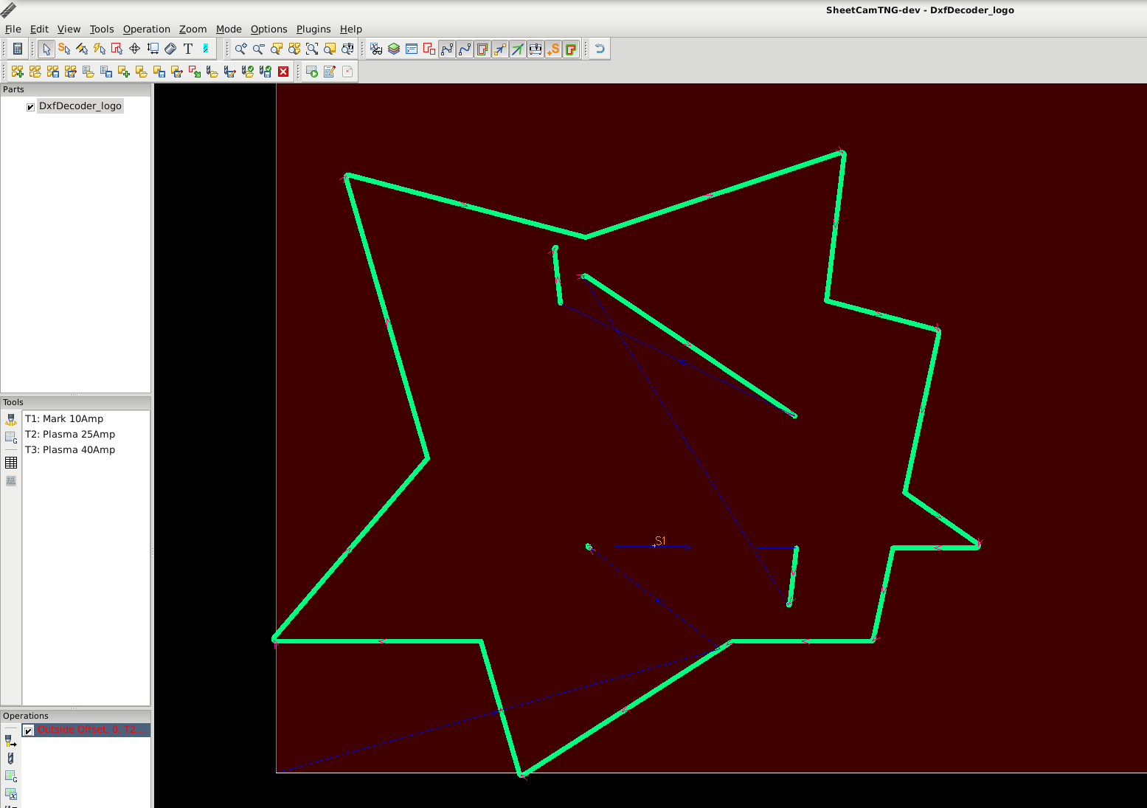This screenshot has height=808, width=1147.
Task: Click the red duplicate squares icon
Action: click(429, 49)
